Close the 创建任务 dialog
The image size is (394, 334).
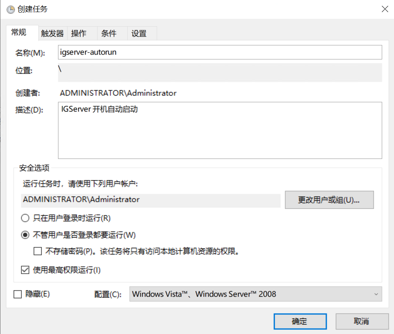tap(385, 9)
